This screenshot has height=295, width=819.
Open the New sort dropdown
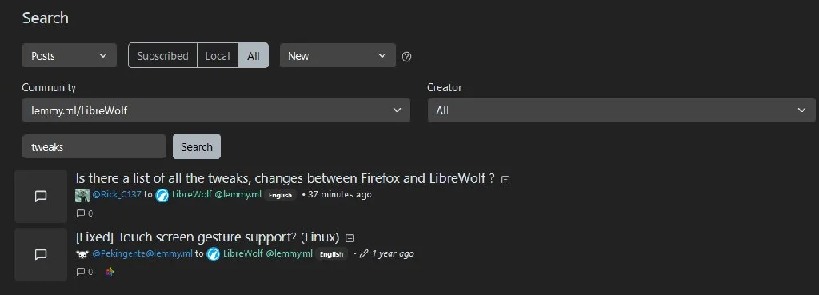(x=338, y=55)
